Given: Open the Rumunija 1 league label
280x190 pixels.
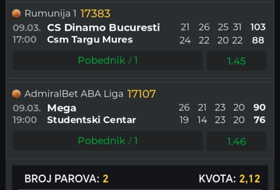Looking at the screenshot, I should pyautogui.click(x=50, y=14).
